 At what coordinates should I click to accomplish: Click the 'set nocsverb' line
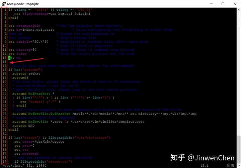pyautogui.click(x=26, y=153)
